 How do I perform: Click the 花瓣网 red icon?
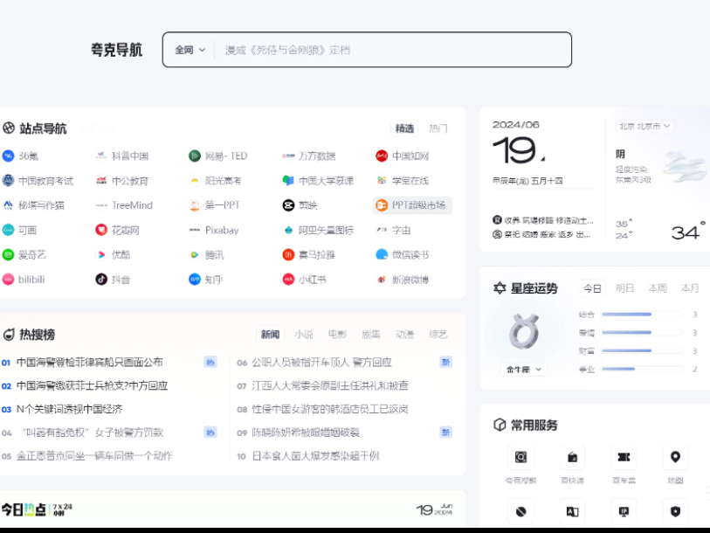point(101,230)
